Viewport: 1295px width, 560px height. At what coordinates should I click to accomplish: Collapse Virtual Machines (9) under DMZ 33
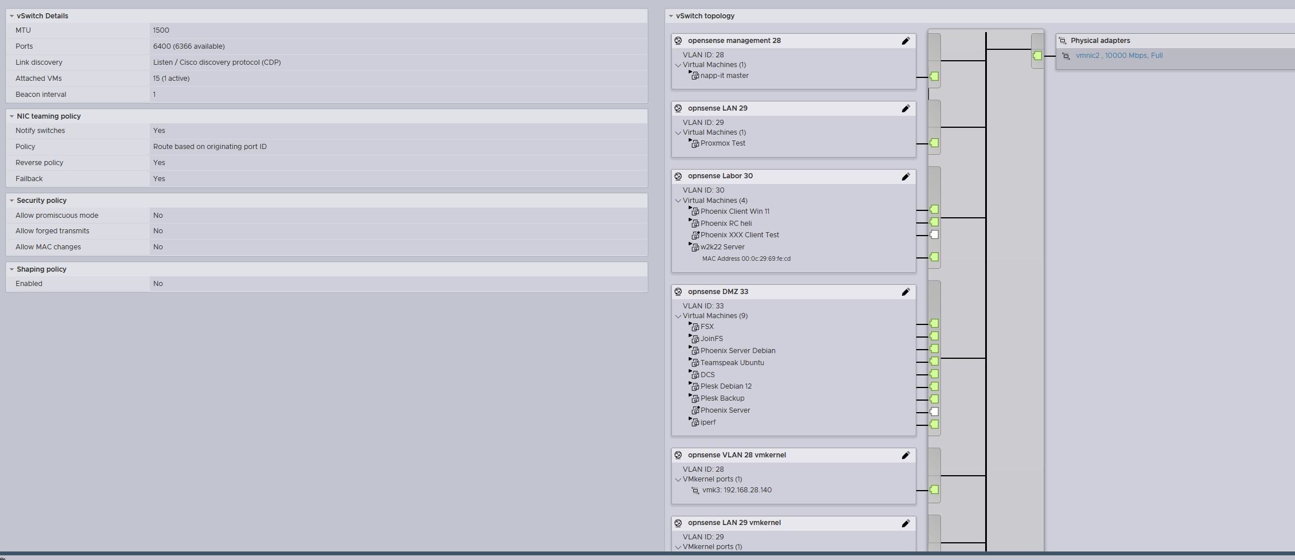pyautogui.click(x=678, y=316)
